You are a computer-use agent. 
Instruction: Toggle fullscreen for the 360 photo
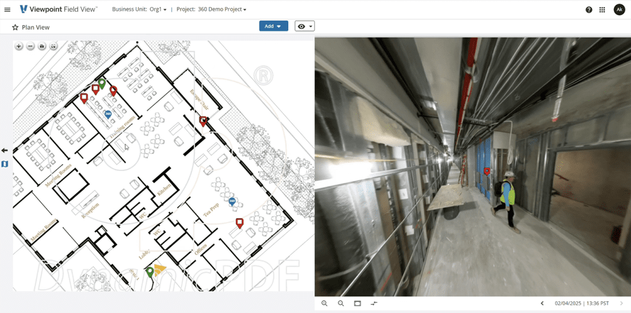(357, 304)
